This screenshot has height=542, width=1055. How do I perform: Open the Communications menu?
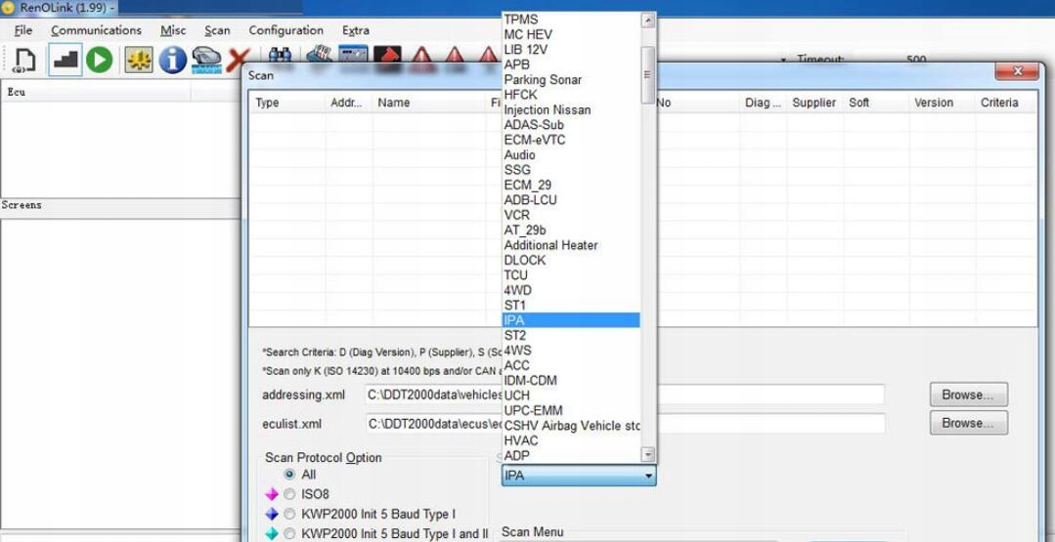click(96, 30)
